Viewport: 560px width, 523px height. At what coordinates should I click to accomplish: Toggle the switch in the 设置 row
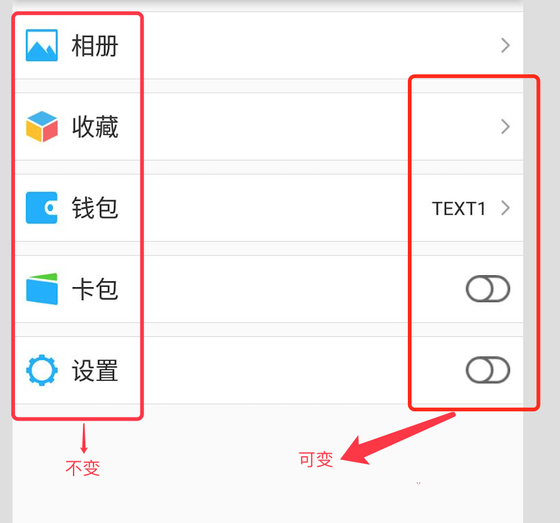488,369
